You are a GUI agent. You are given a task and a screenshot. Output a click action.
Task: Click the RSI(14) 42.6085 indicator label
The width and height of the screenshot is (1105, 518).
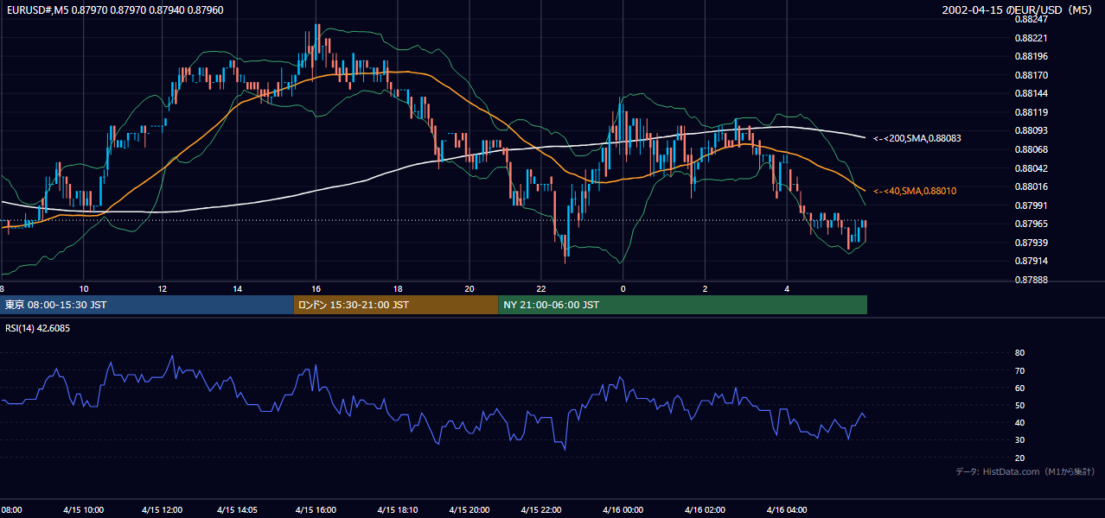tap(38, 328)
